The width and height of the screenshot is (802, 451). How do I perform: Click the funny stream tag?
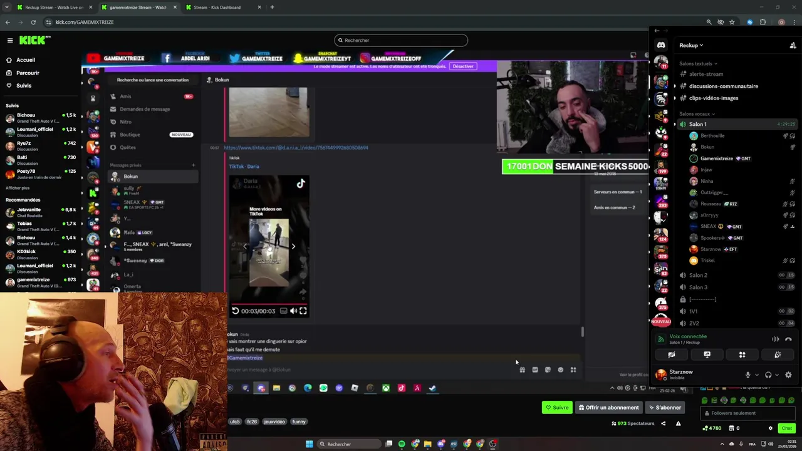[299, 422]
